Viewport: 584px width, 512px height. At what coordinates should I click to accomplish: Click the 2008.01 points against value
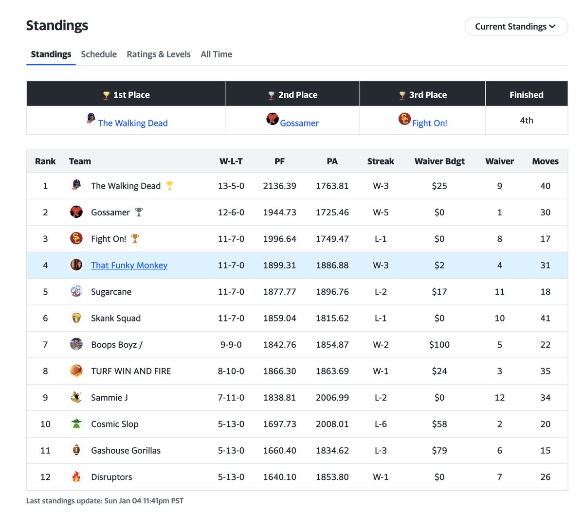pos(332,424)
